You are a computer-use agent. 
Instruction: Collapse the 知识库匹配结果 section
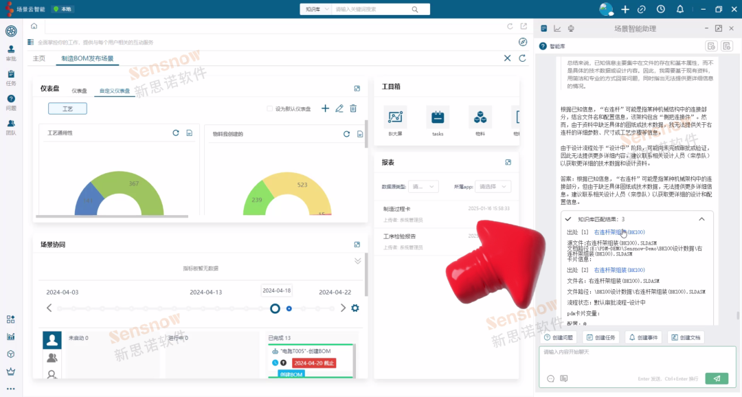pyautogui.click(x=701, y=219)
